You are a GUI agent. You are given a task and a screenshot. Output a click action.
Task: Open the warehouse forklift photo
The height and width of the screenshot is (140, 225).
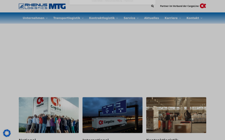click(x=176, y=115)
